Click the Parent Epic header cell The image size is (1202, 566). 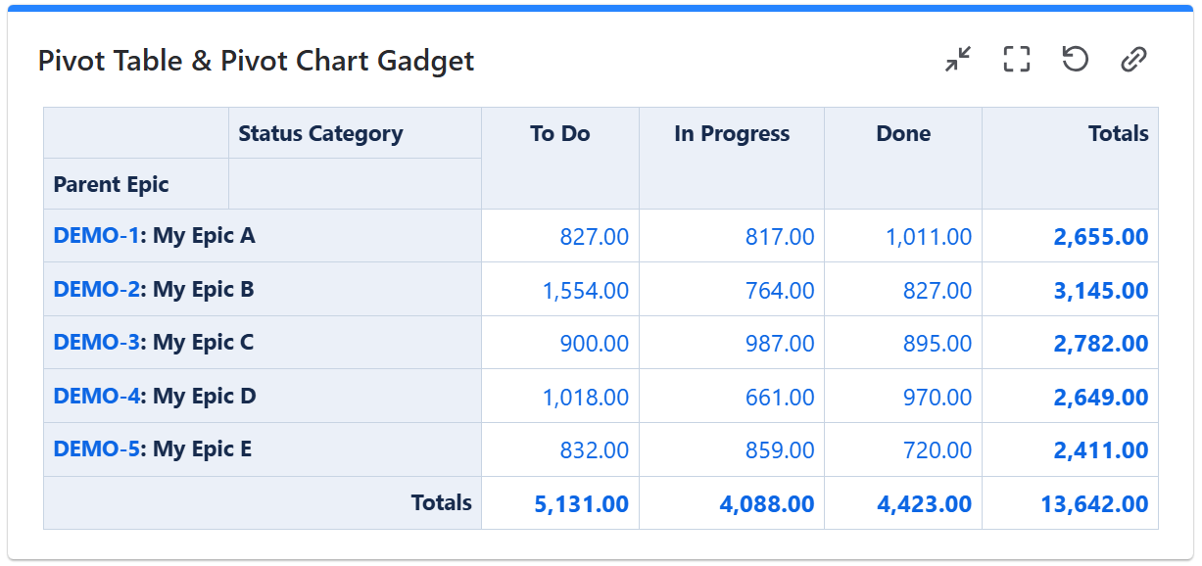pos(112,184)
